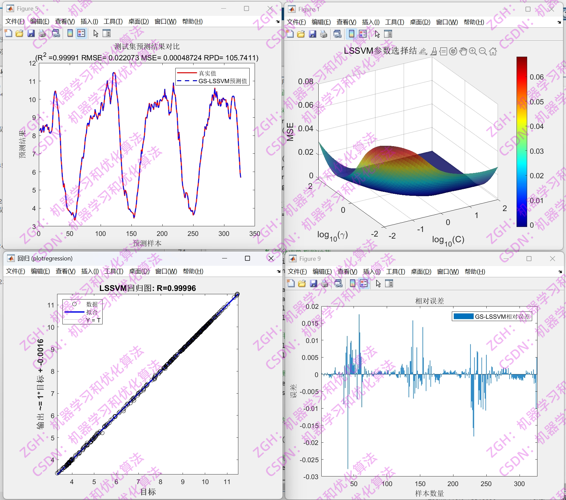Select Zoom In on the LSSVM axes toolbar

tap(473, 51)
